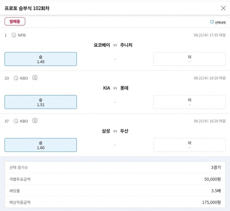Click the 예상적중금액 175,000원 value
This screenshot has width=230, height=211.
click(211, 202)
